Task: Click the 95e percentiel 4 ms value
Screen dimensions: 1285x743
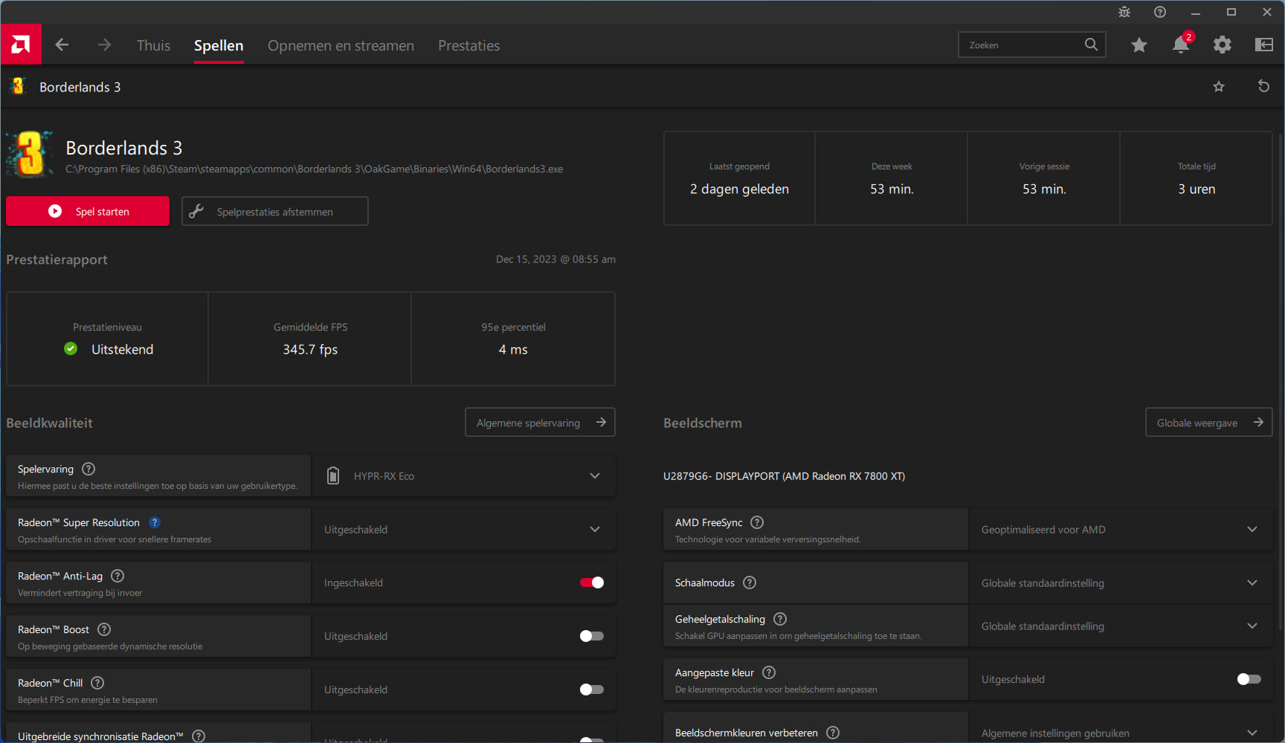Action: (x=513, y=349)
